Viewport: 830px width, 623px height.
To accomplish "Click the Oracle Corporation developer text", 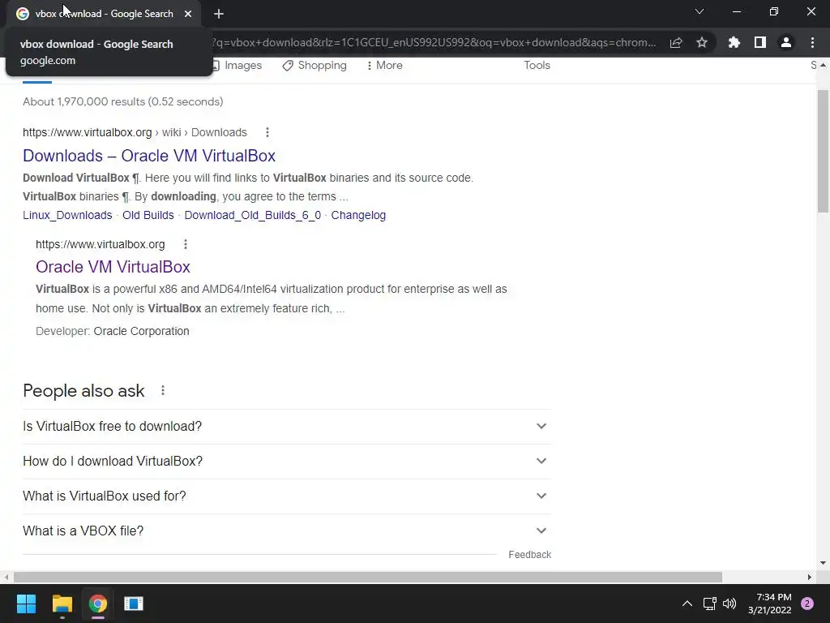I will (141, 331).
